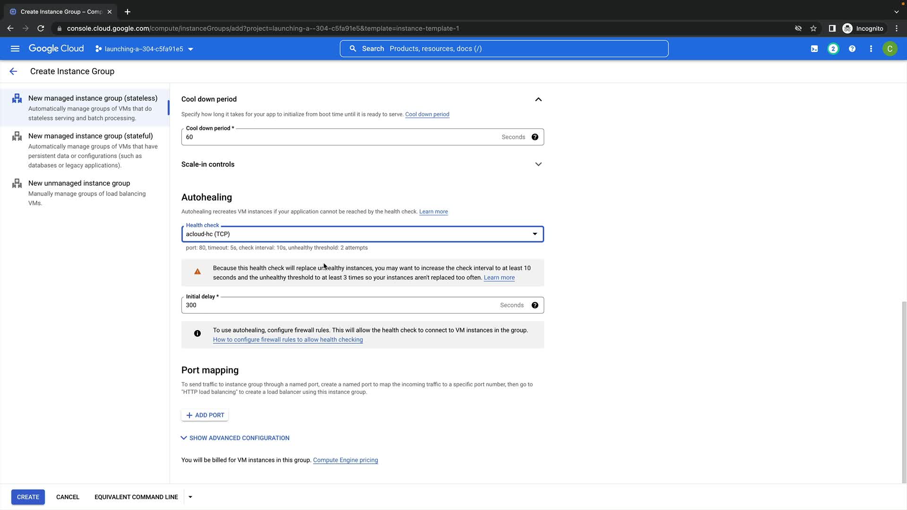Expand the Scale-in controls section

[x=538, y=164]
